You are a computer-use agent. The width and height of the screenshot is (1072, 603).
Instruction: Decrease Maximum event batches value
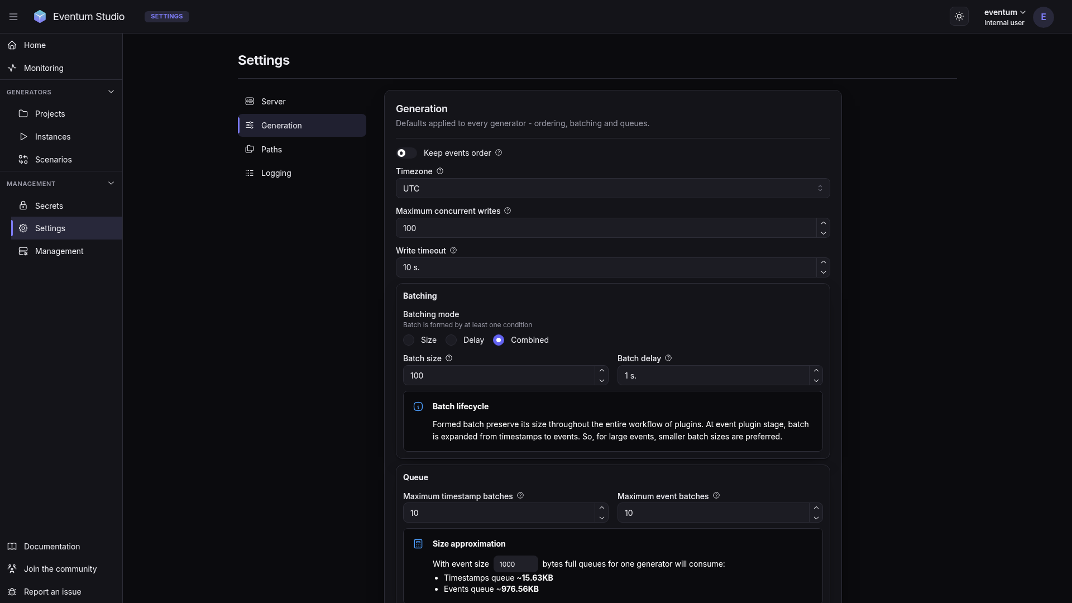point(816,518)
